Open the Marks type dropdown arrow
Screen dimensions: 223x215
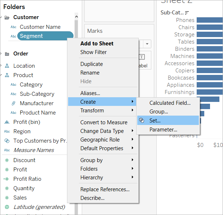pos(147,44)
